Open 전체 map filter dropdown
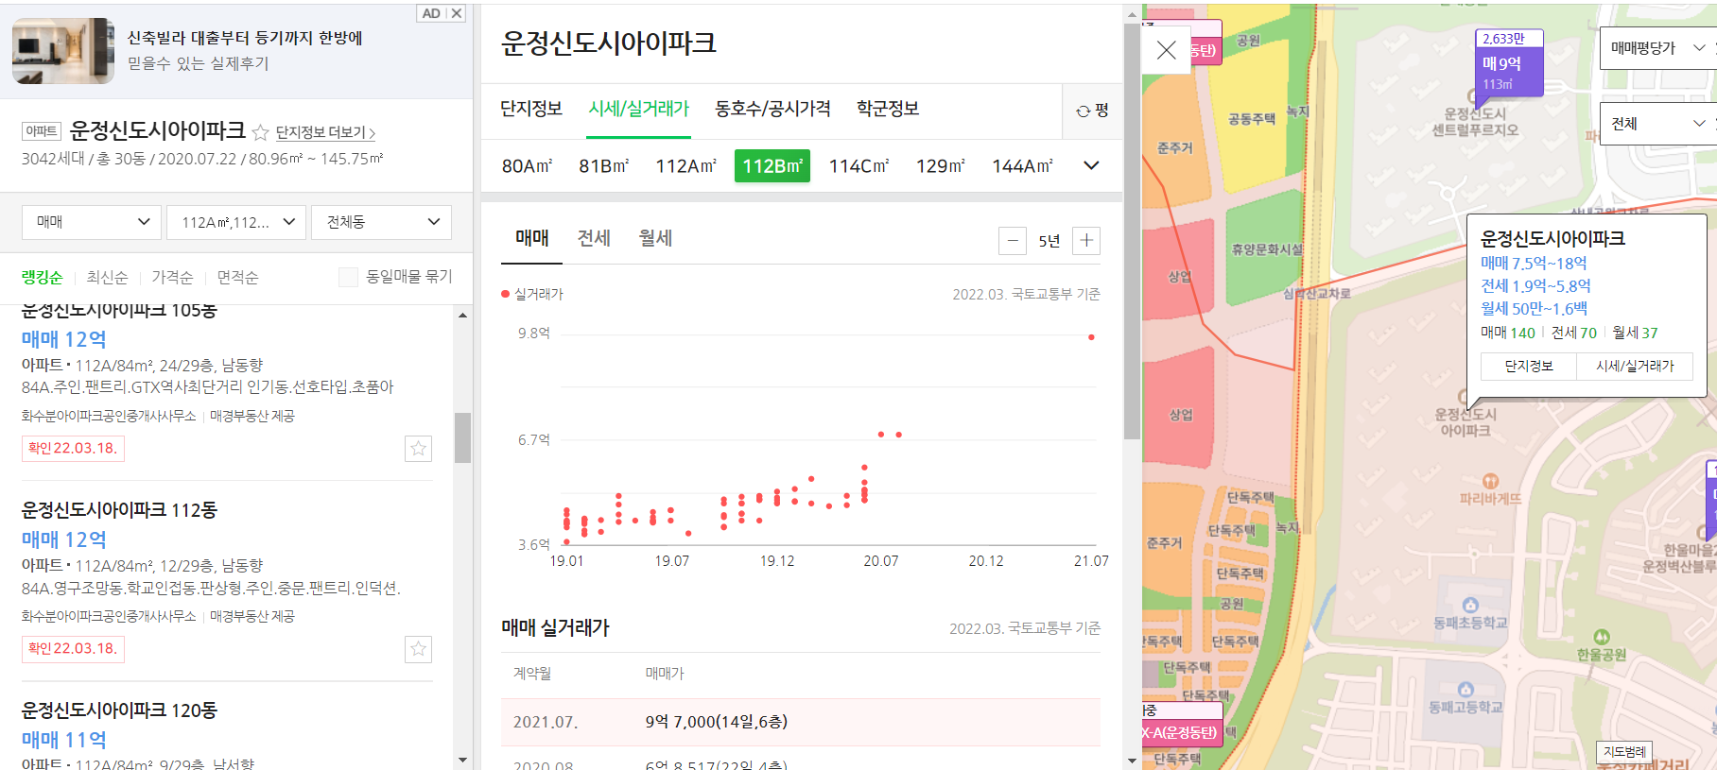This screenshot has height=770, width=1717. click(1656, 124)
